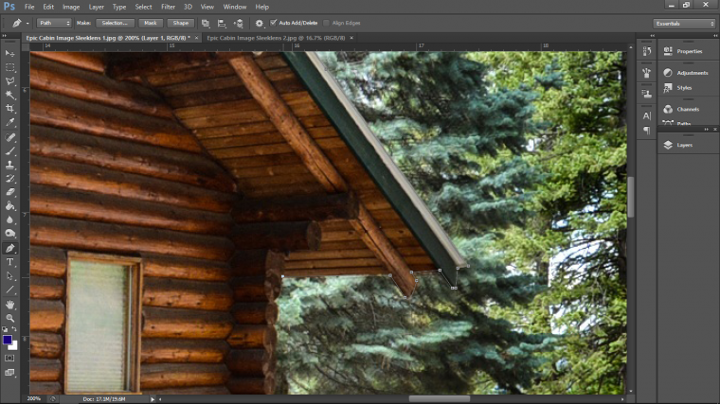This screenshot has width=720, height=404.
Task: Switch to Epic Cabin Image Sleeklens 2.jpg tab
Action: click(276, 38)
